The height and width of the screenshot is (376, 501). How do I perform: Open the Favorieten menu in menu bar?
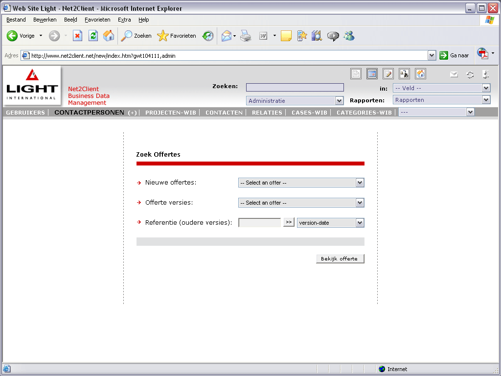click(97, 20)
